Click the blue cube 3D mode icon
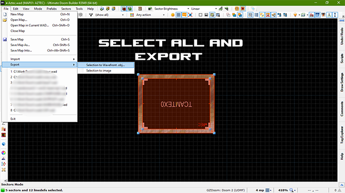 (x=4, y=144)
